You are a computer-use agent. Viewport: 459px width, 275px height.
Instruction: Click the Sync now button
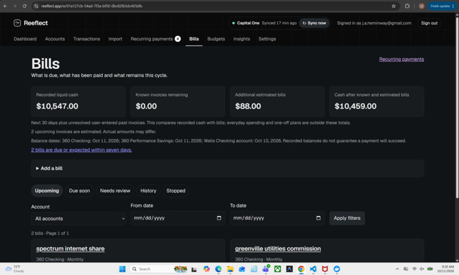314,23
